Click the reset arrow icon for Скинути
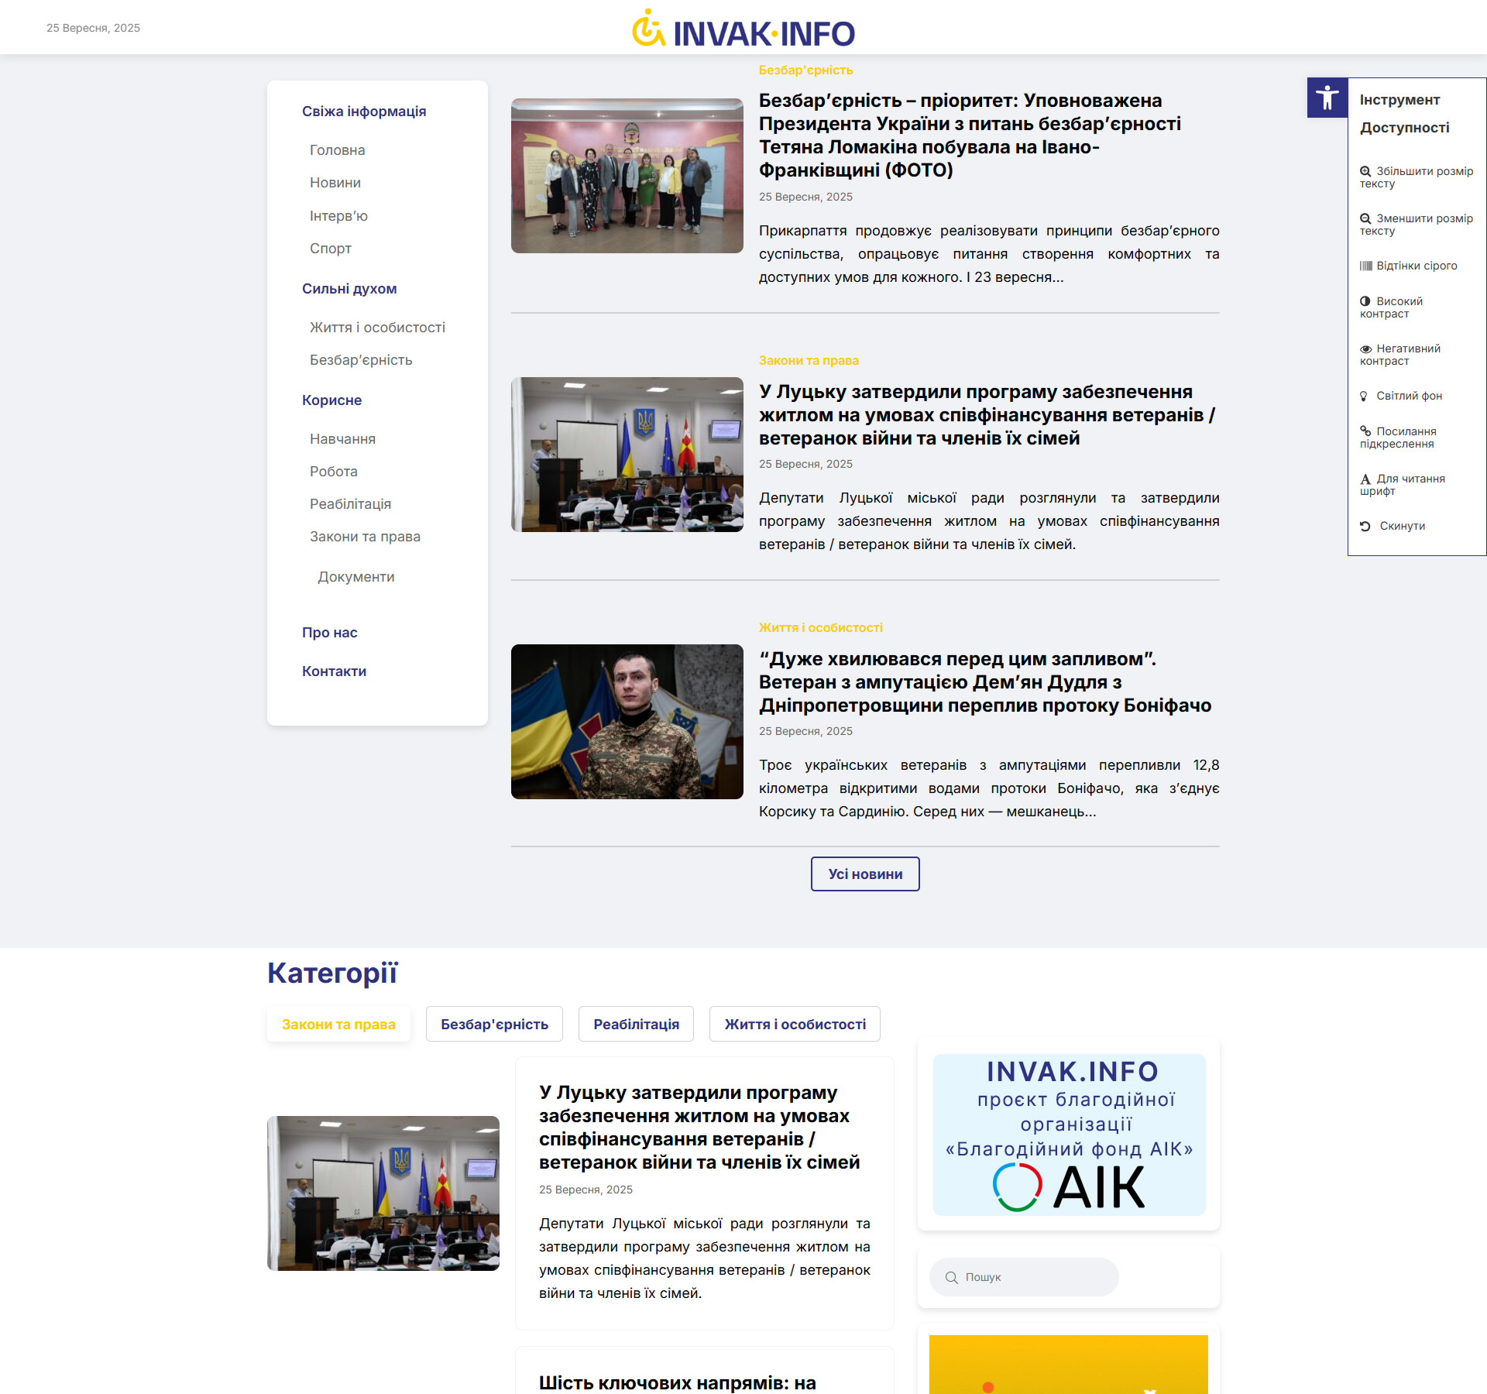 click(x=1365, y=526)
